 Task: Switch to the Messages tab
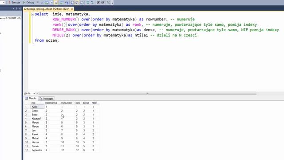pos(46,99)
